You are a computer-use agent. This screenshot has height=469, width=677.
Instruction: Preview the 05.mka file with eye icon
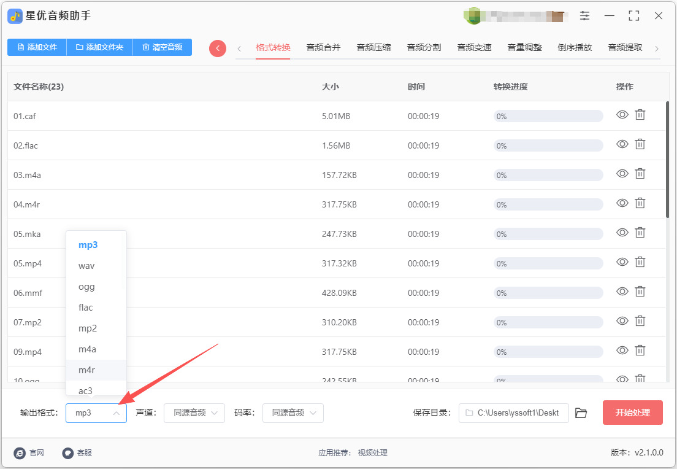tap(622, 233)
